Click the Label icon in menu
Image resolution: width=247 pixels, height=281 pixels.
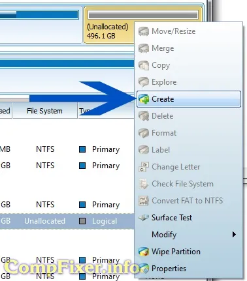(144, 150)
